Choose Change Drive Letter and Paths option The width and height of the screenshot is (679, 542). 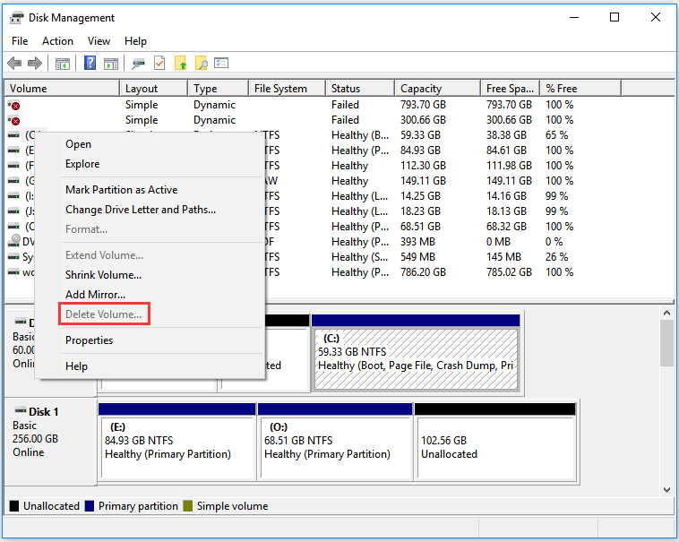coord(141,210)
